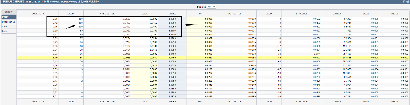Viewport: 410px width, 105px height.
Task: Click THETA header in top header row
Action: coord(394,14)
